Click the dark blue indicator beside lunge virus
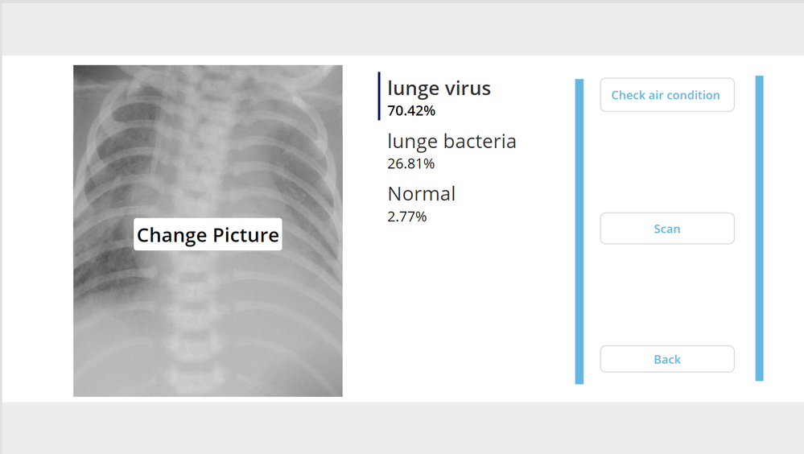 [x=379, y=96]
